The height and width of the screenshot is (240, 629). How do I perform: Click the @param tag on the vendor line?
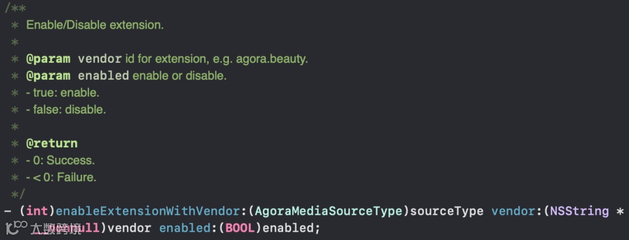(48, 59)
